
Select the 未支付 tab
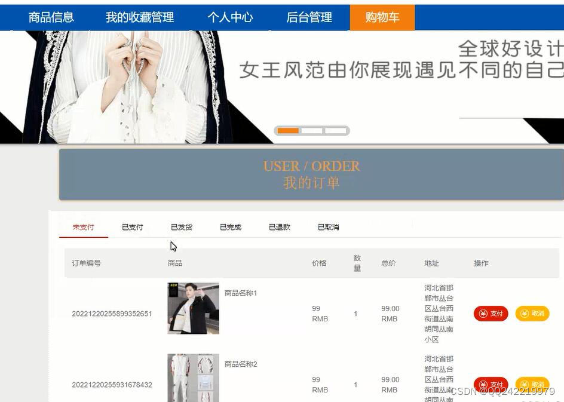click(83, 227)
